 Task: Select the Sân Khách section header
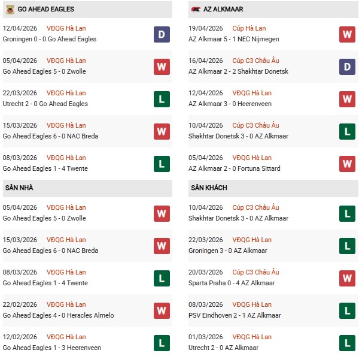(209, 188)
